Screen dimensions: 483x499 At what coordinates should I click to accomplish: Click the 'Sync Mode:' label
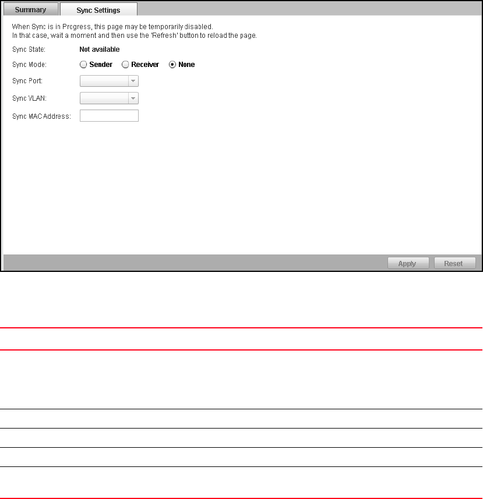pyautogui.click(x=29, y=65)
